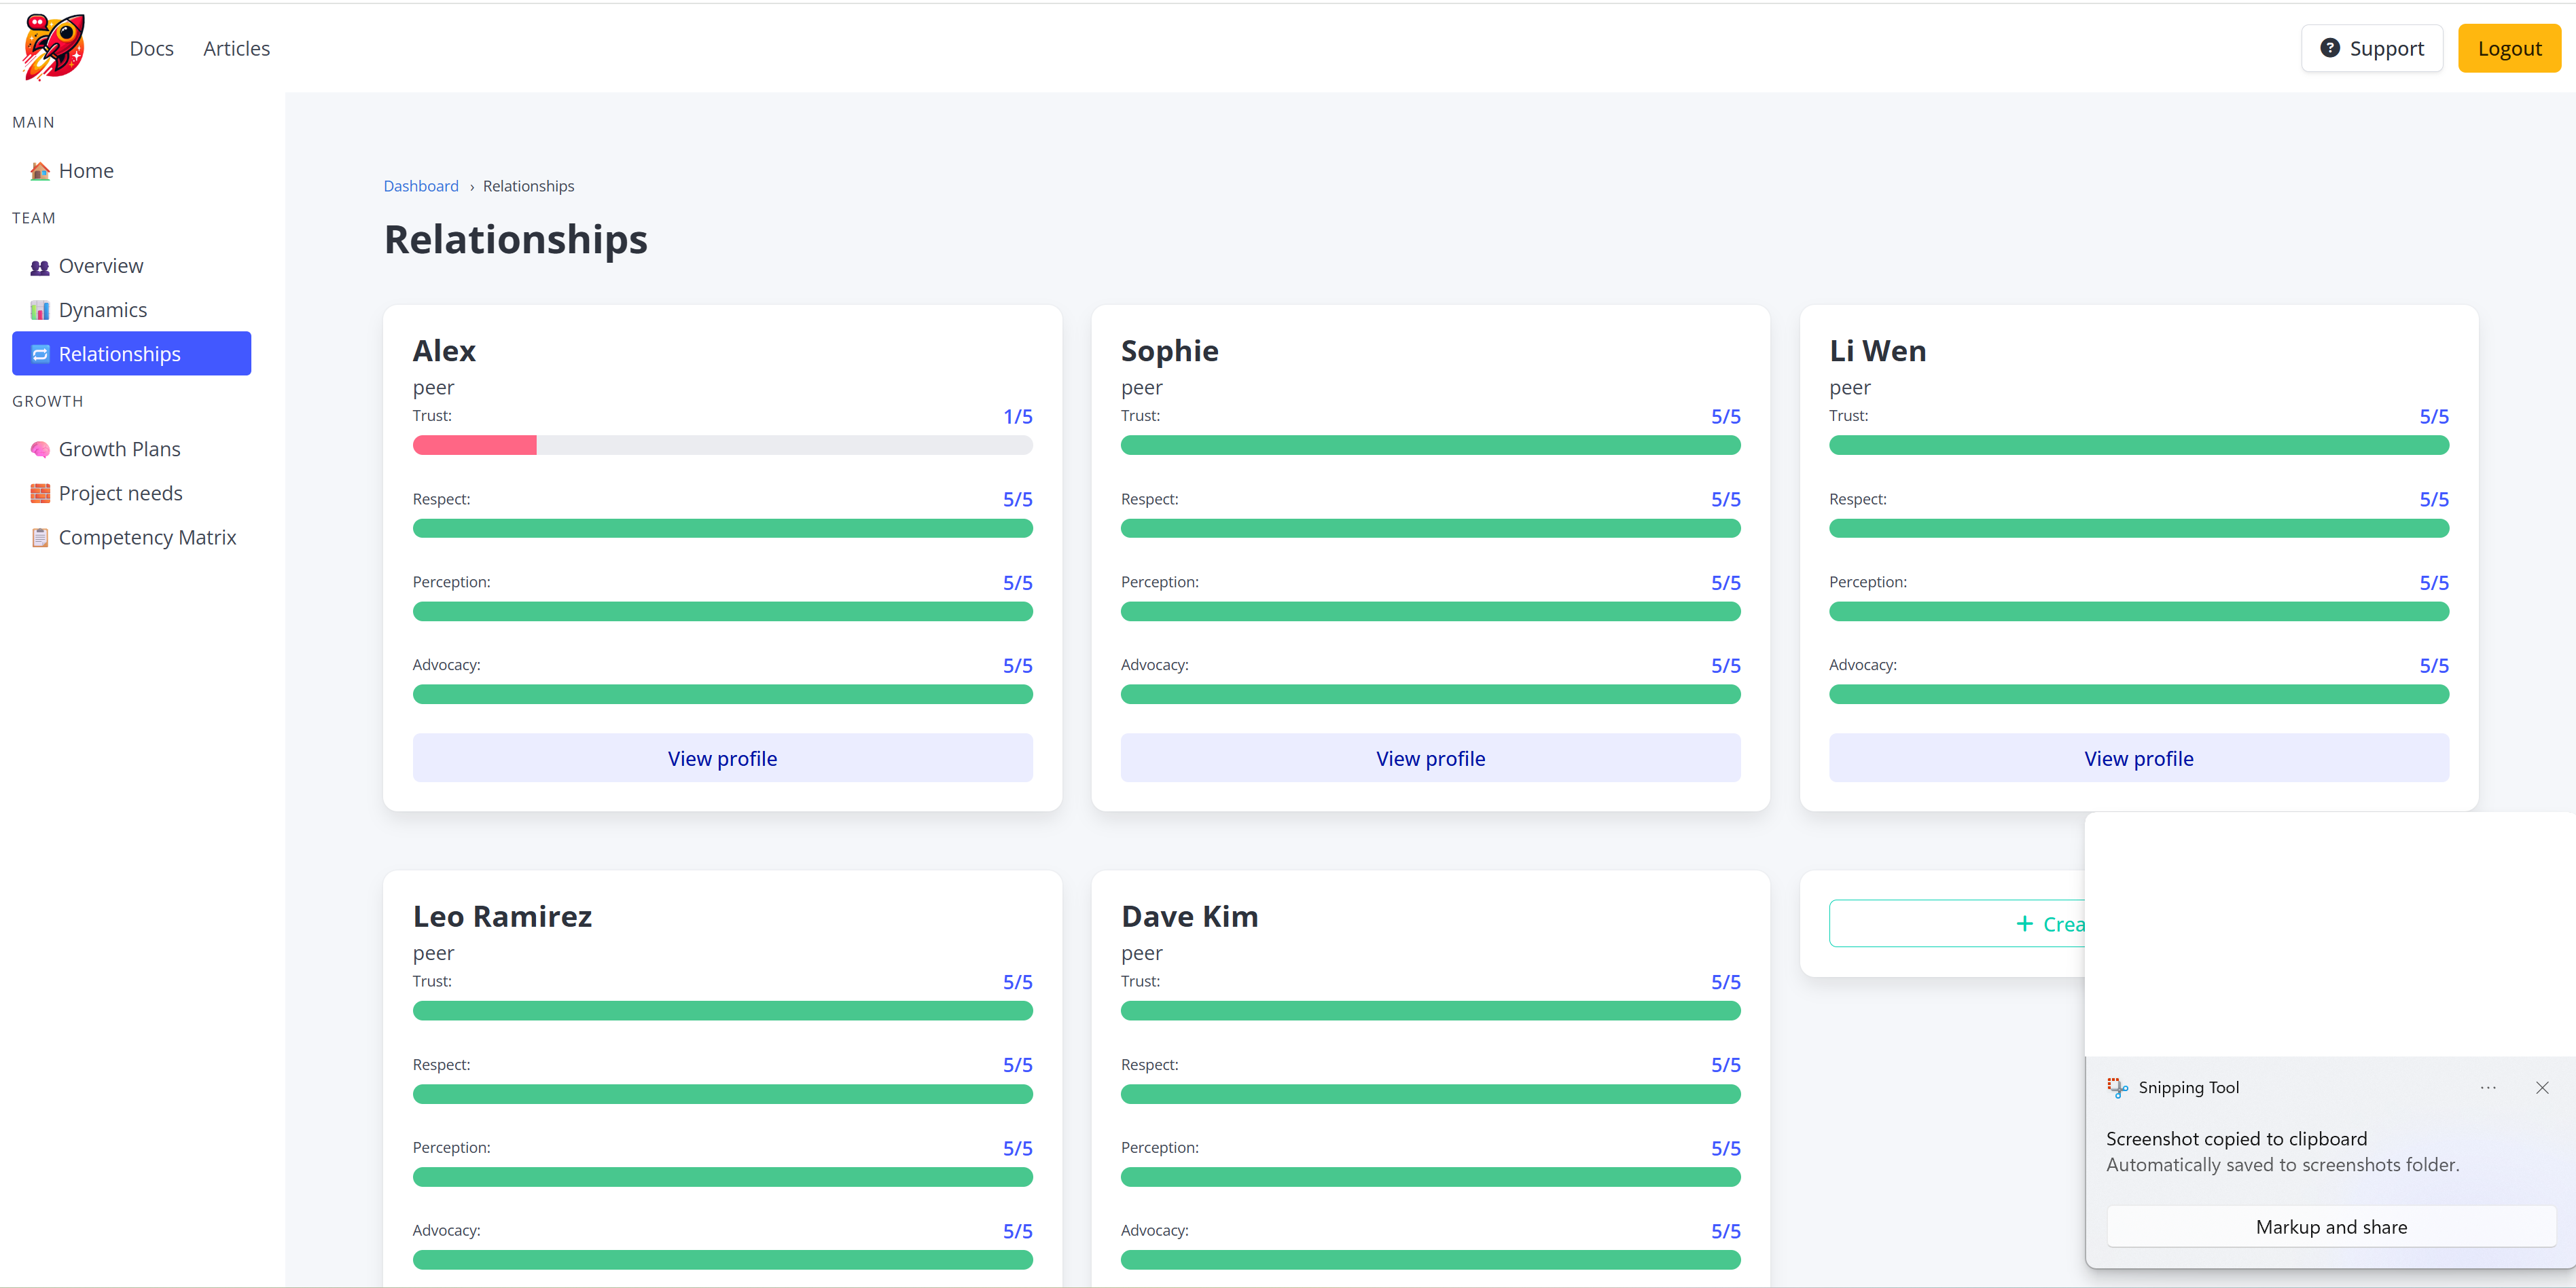Click Sophie's Trust progress bar
Image resolution: width=2576 pixels, height=1288 pixels.
[x=1430, y=445]
